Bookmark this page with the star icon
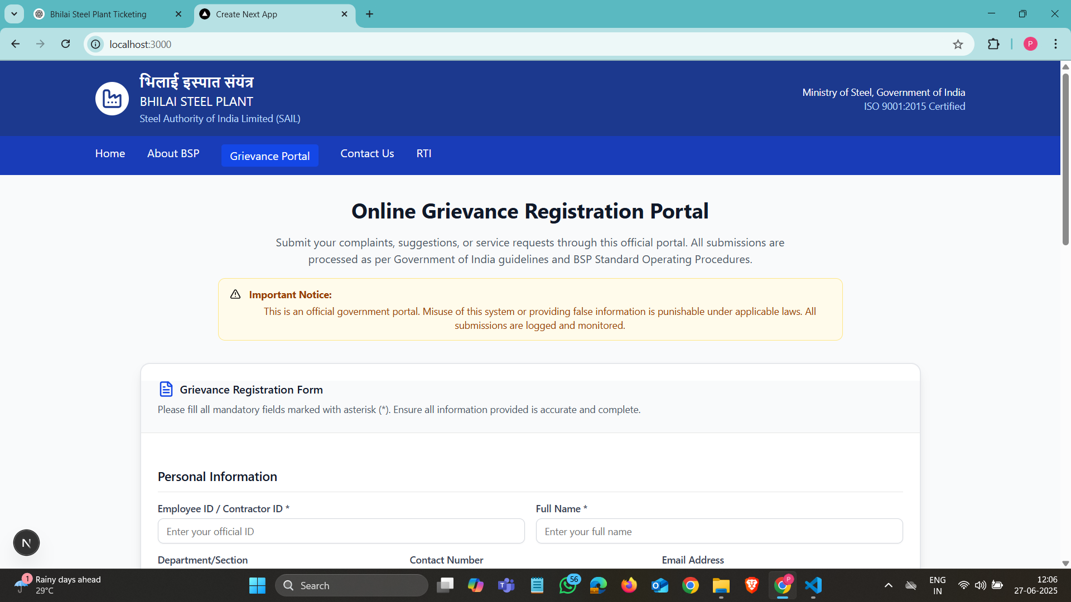1071x602 pixels. (958, 44)
